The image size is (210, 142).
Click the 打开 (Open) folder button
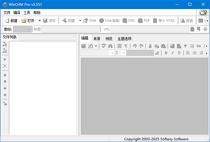(x=28, y=21)
